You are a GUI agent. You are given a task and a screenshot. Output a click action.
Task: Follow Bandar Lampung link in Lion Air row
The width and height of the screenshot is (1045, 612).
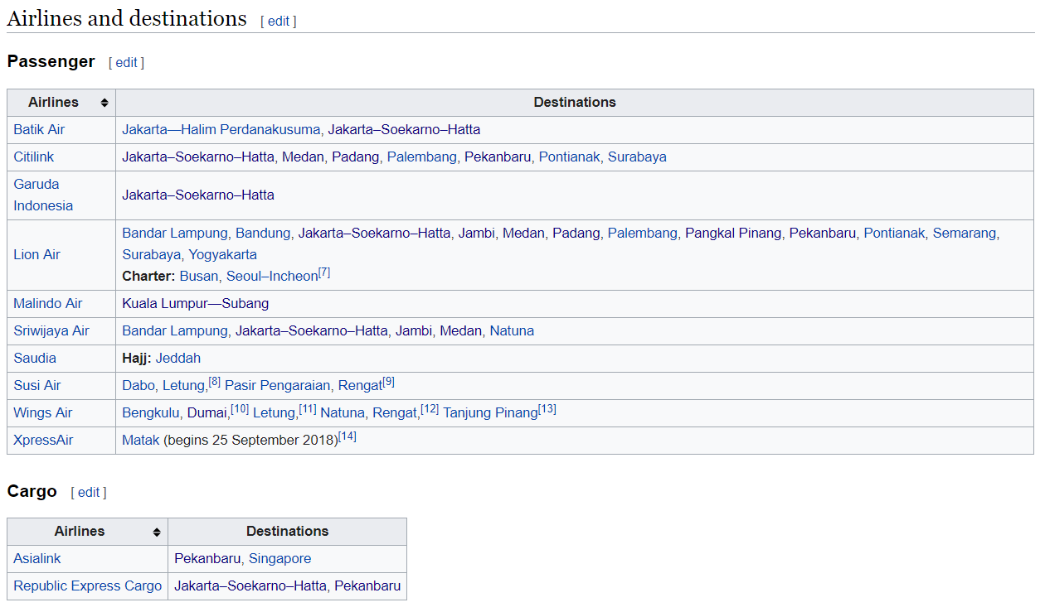[x=174, y=234]
